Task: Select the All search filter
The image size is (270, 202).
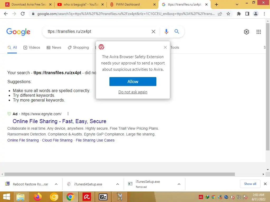Action: 12,48
